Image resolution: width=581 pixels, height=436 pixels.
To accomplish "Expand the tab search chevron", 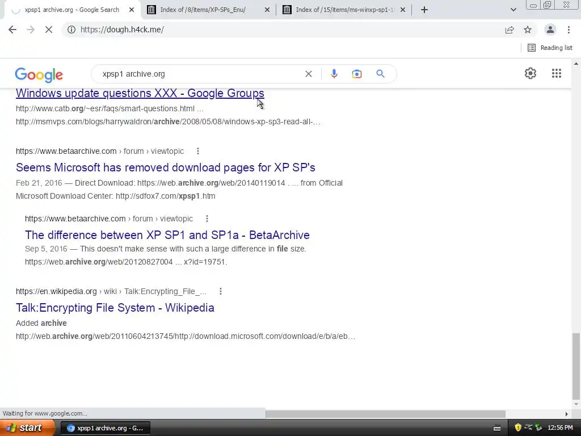I will pyautogui.click(x=513, y=10).
